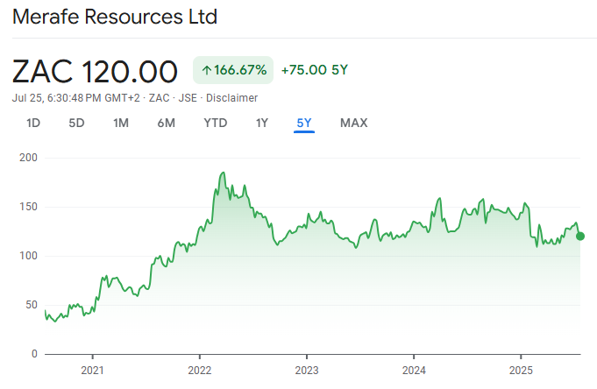The image size is (597, 389).
Task: Click the green current-price dot on chart
Action: tap(580, 237)
